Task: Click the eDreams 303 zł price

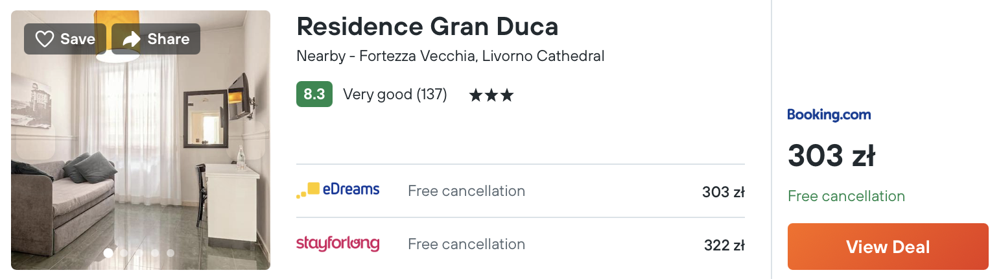Action: 724,192
